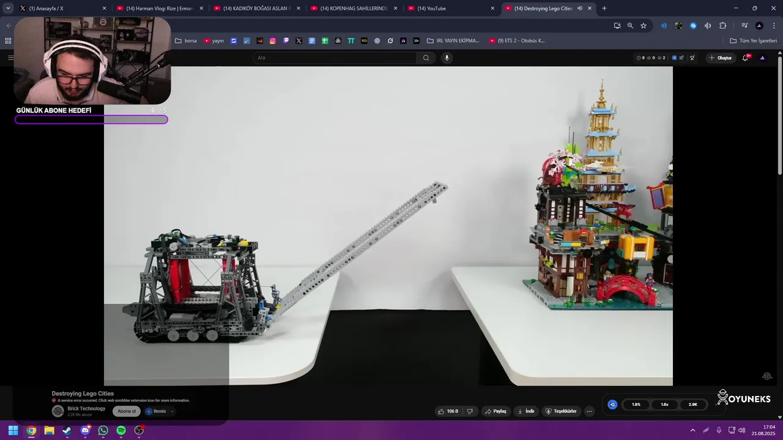The image size is (783, 440).
Task: Open more actions three-dot menu under video
Action: (589, 411)
